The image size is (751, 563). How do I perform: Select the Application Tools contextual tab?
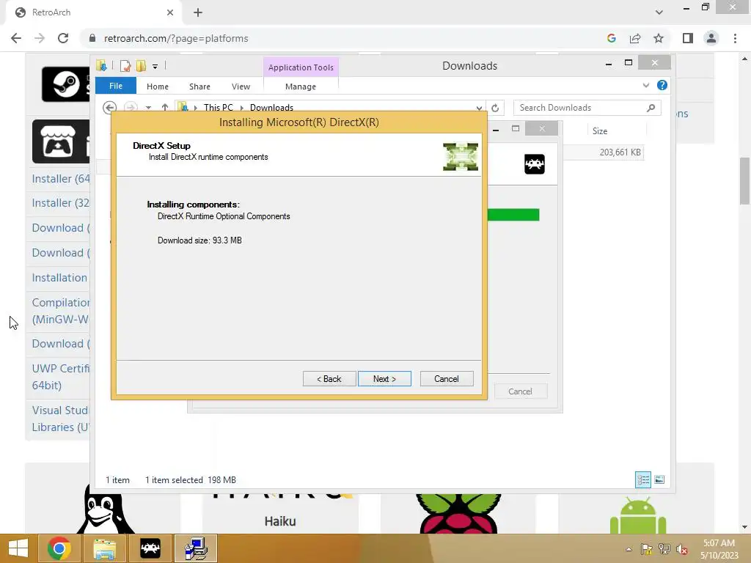[x=301, y=67]
